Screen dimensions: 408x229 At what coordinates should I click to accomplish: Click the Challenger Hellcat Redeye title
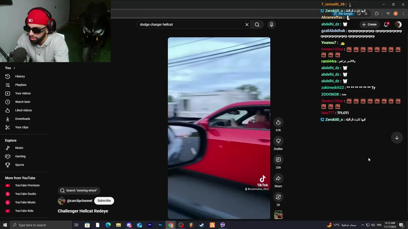(x=83, y=211)
